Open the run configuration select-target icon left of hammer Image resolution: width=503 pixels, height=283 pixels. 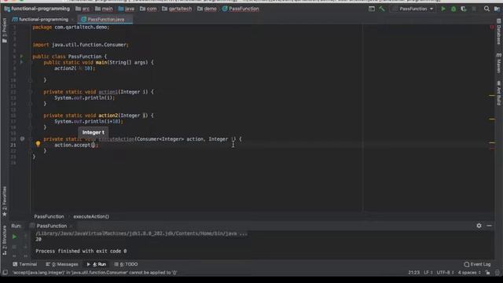pyautogui.click(x=372, y=9)
